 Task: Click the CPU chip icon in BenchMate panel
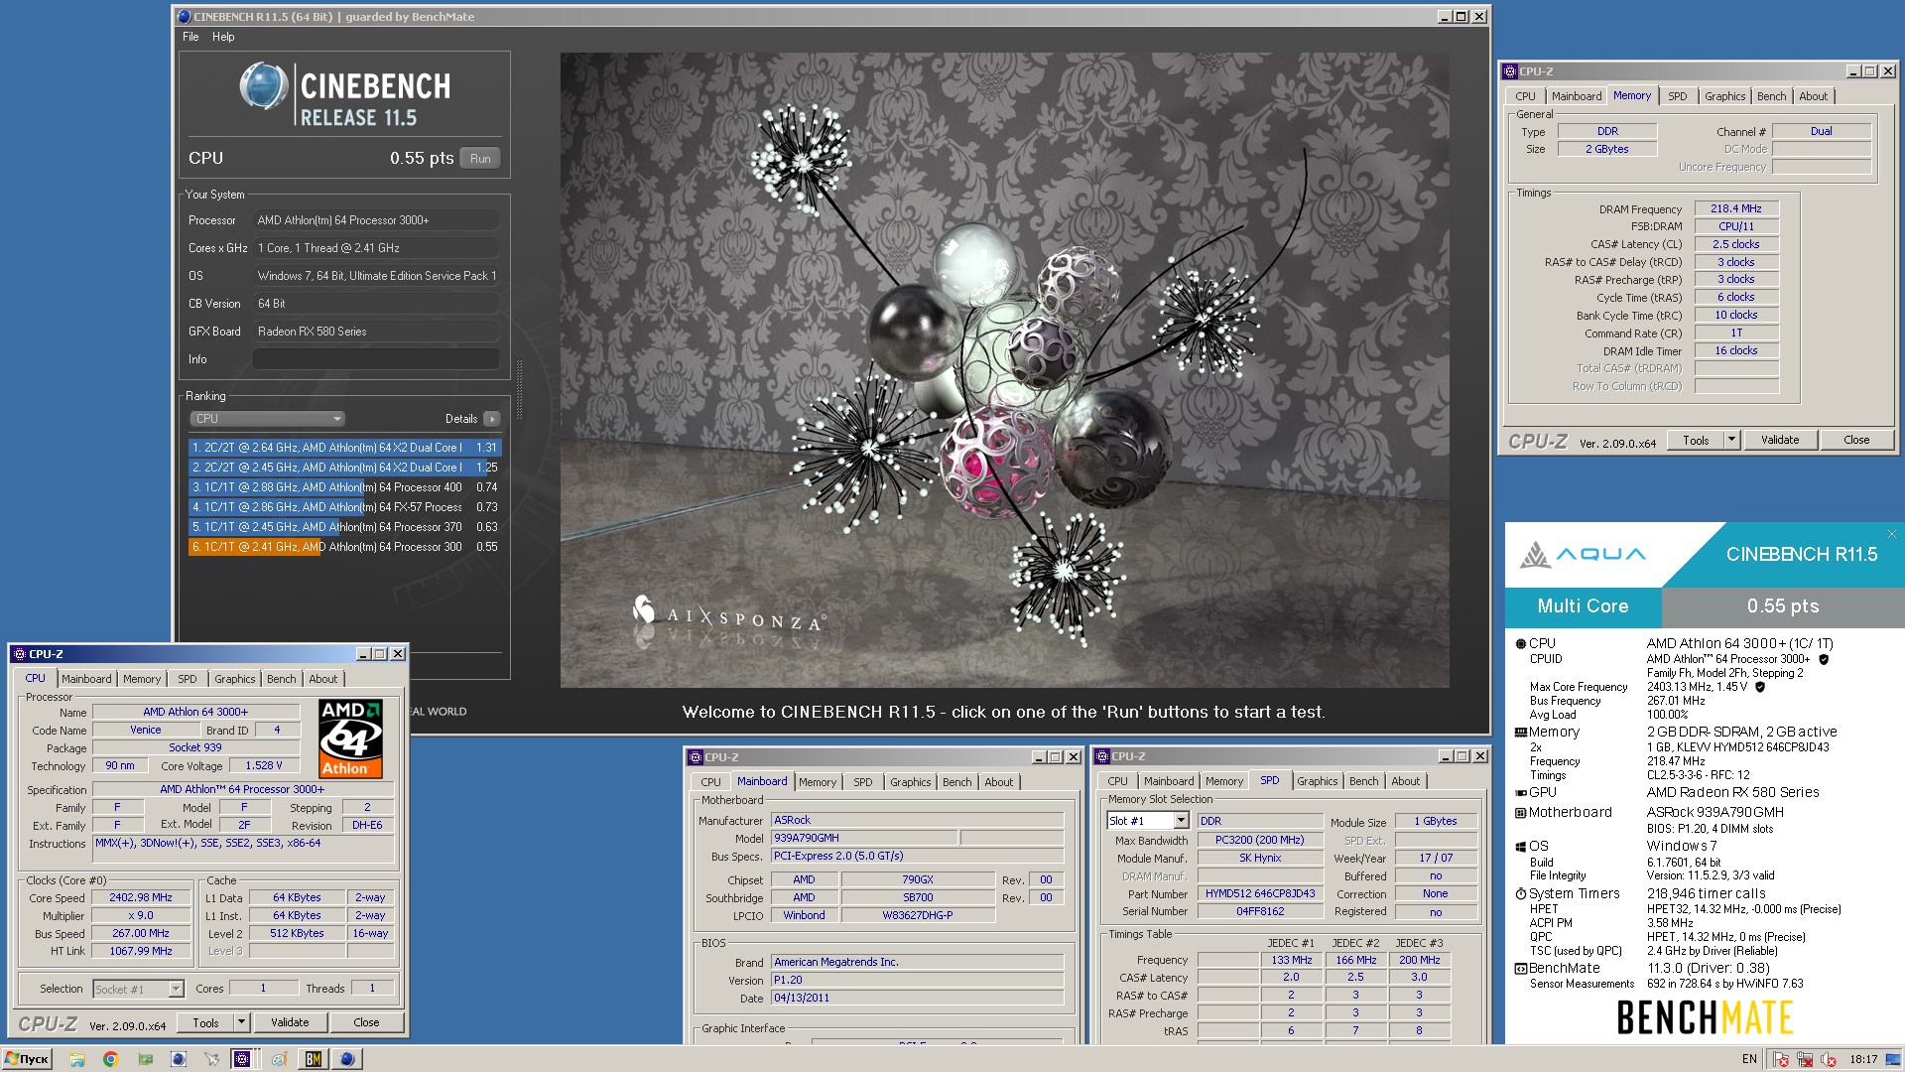1520,644
